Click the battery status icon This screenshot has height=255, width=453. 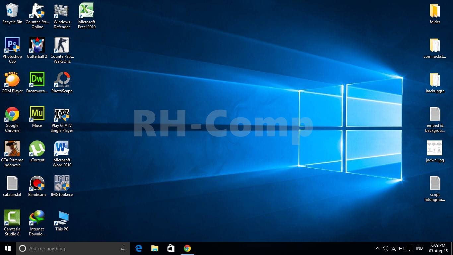[x=402, y=248]
